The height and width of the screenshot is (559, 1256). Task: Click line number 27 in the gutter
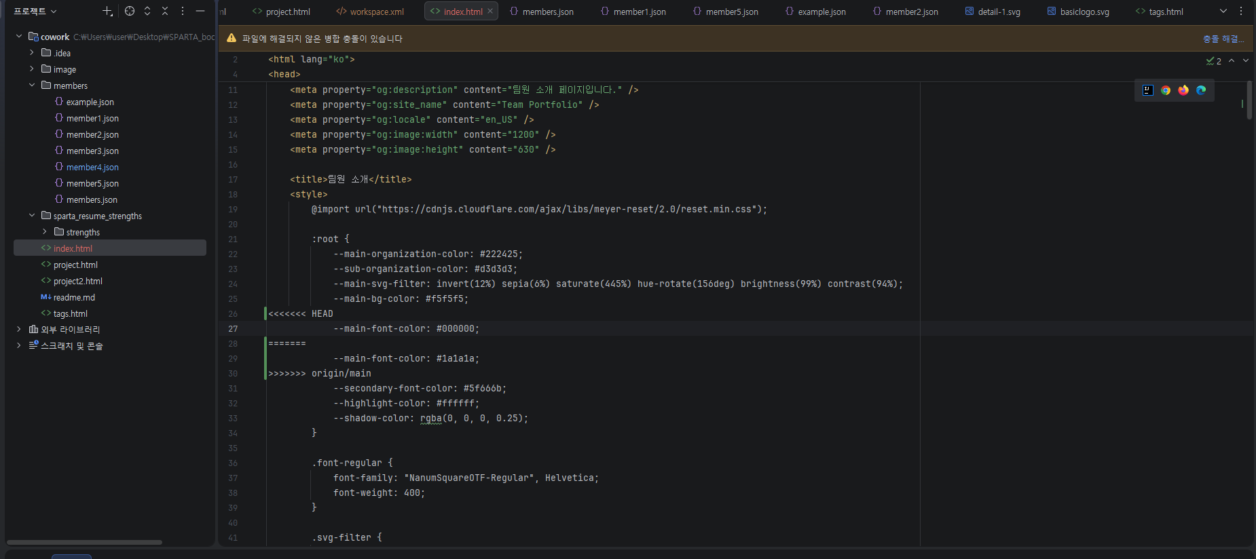pyautogui.click(x=233, y=328)
